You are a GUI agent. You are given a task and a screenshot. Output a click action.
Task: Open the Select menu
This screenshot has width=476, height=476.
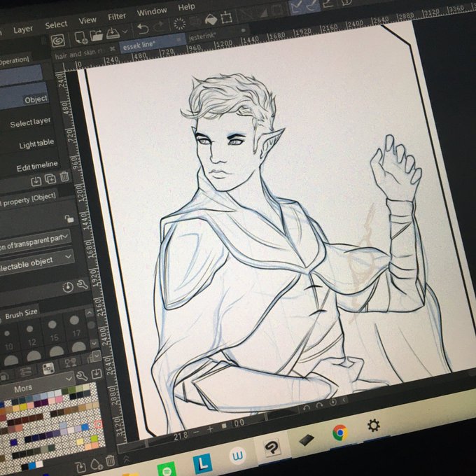tap(56, 24)
